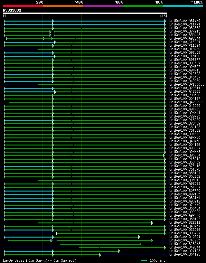This screenshot has width=206, height=263.
Task: Open hit UniRef100_P16059
Action: coord(185,120)
